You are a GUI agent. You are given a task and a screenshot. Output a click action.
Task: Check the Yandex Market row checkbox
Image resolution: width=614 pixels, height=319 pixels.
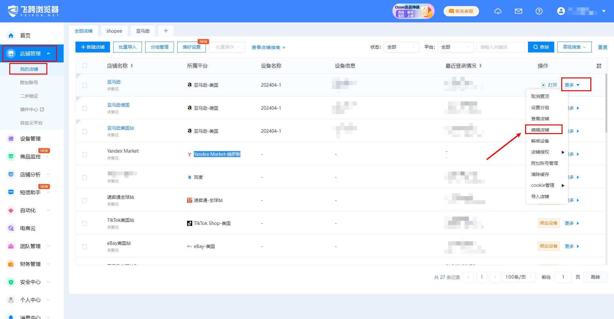click(x=85, y=155)
